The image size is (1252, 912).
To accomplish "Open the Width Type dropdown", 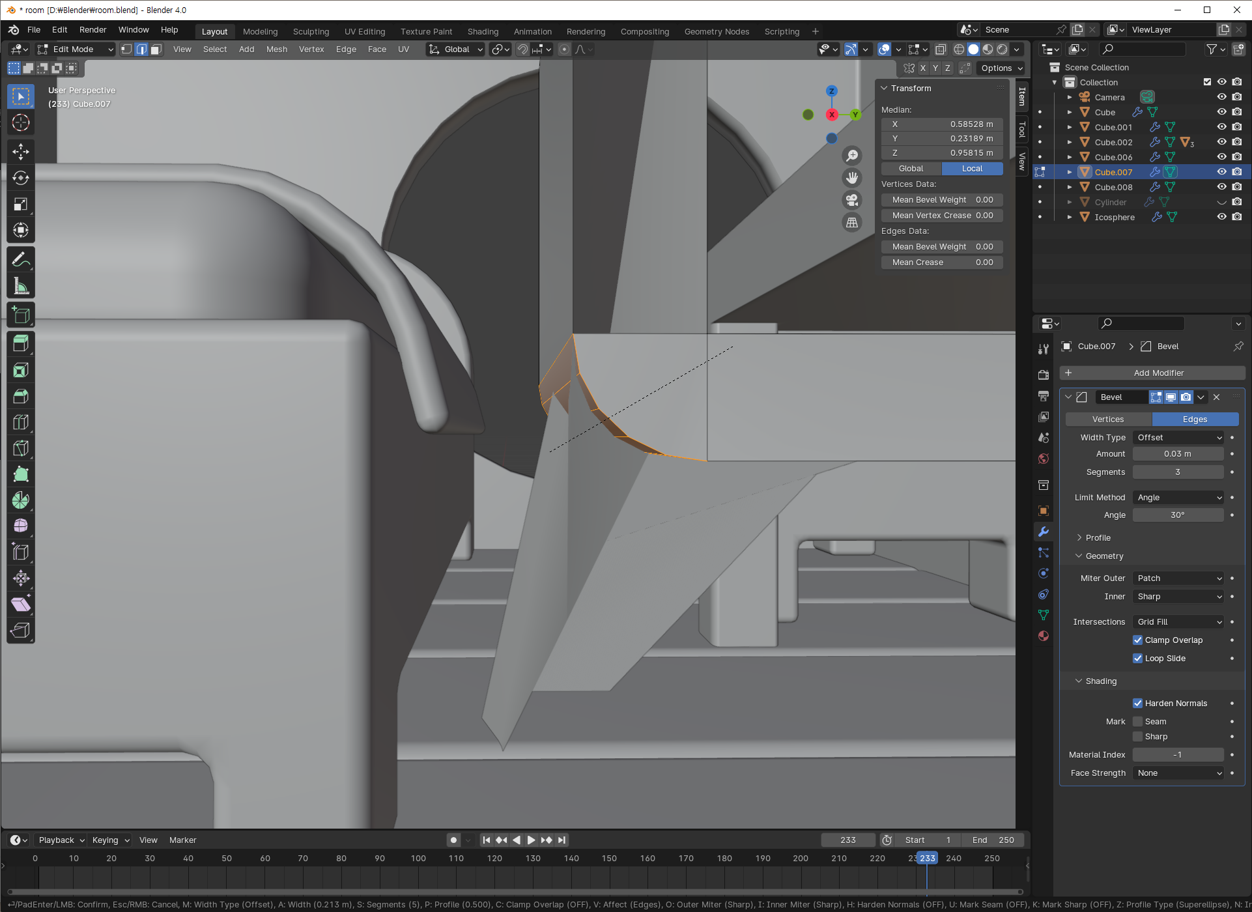I will (x=1179, y=438).
